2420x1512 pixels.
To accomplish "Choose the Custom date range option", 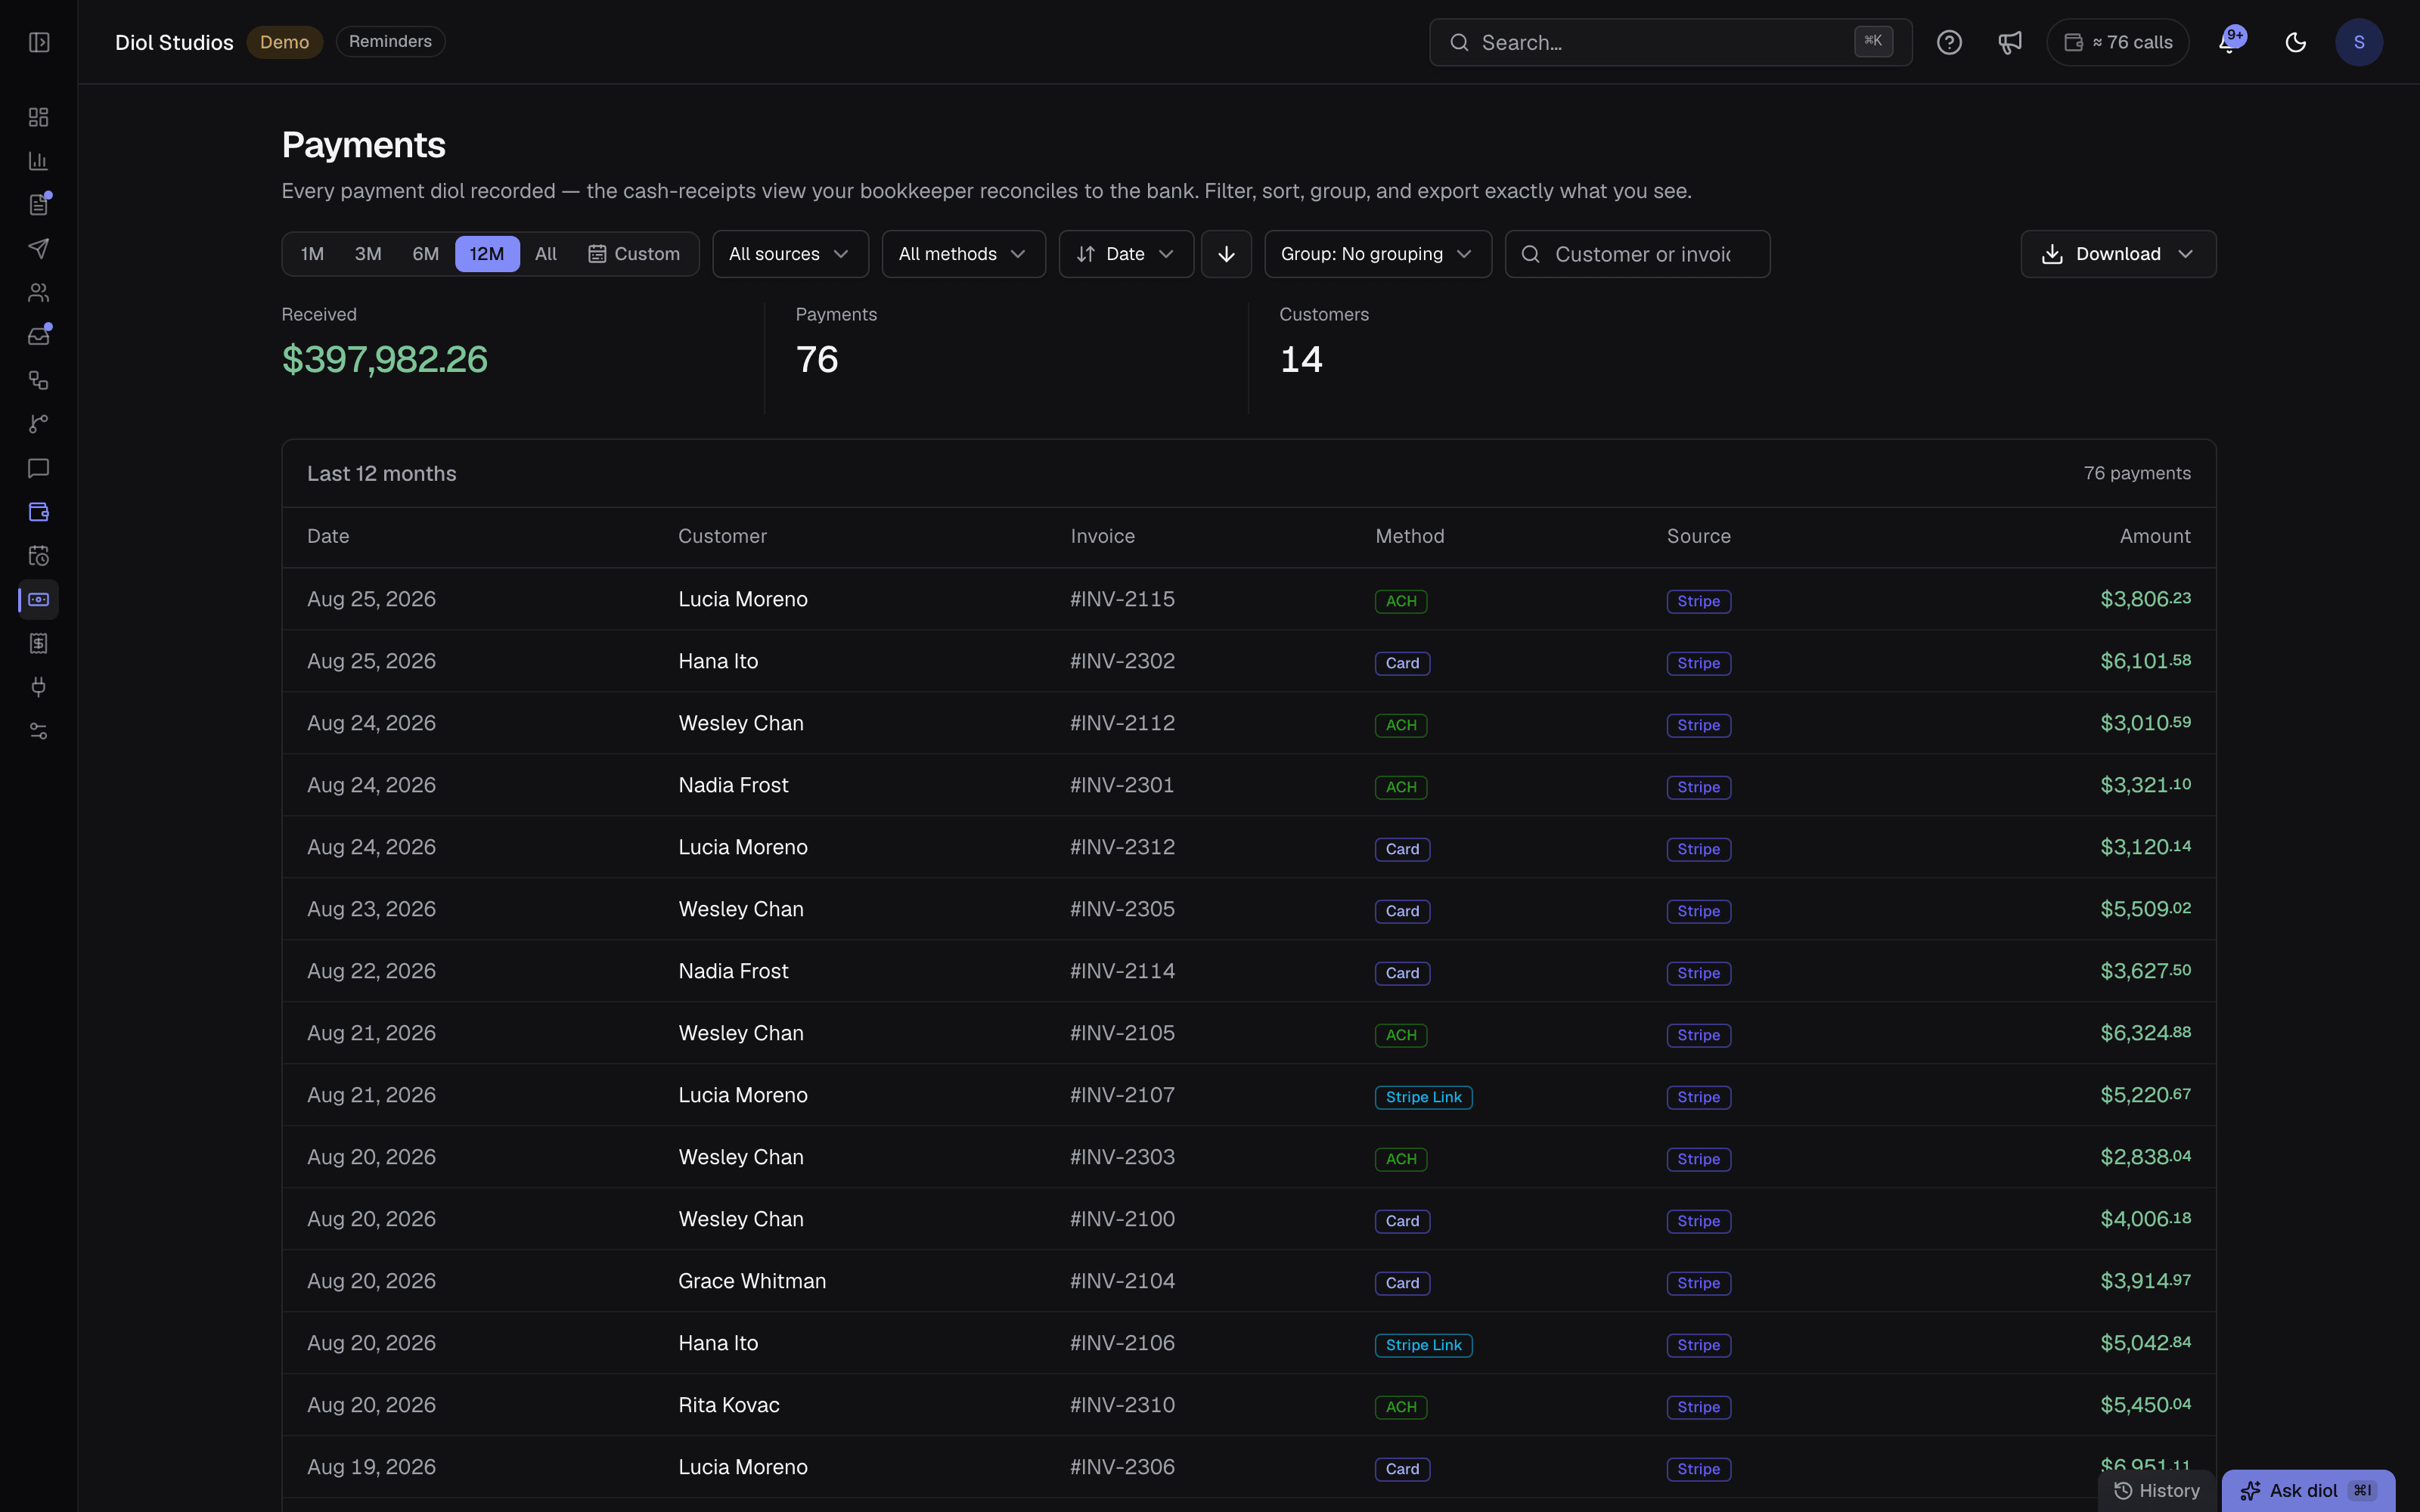I will (634, 254).
